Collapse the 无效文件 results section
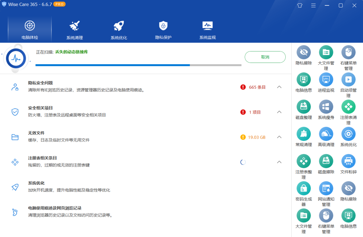The height and width of the screenshot is (237, 363). click(279, 137)
